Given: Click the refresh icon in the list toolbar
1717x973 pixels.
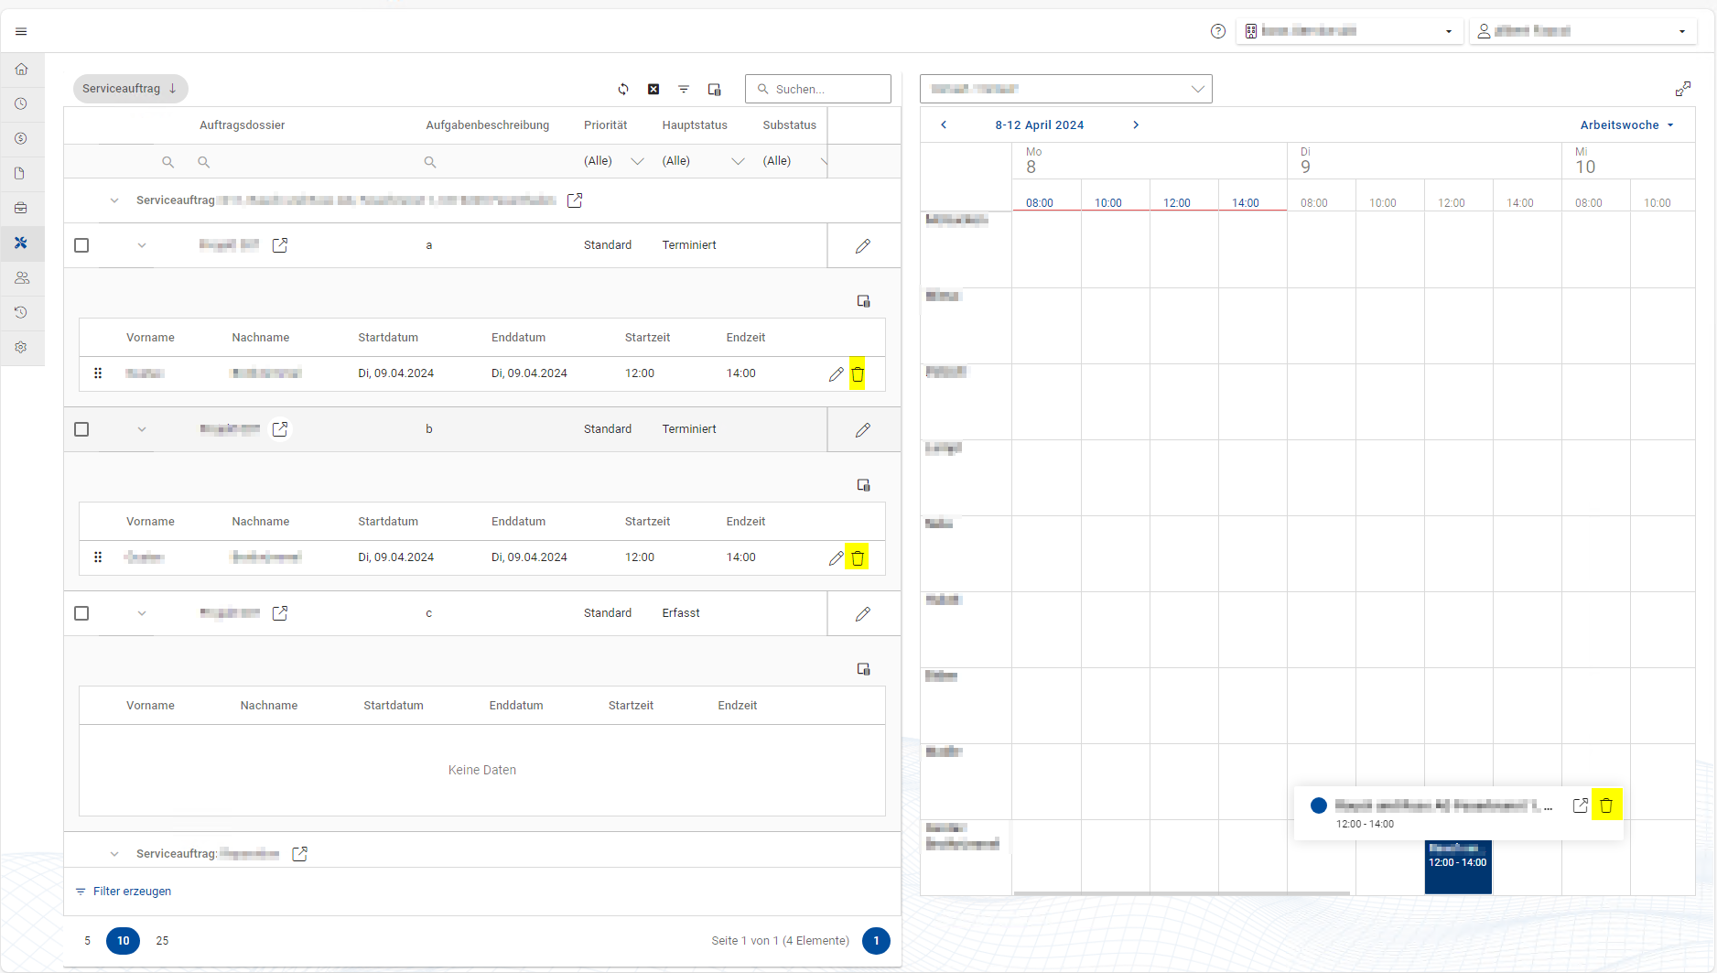Looking at the screenshot, I should click(x=623, y=89).
